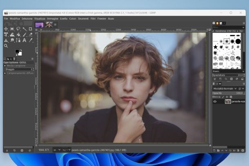Open the Modalità Normale blend mode dropdown
The image size is (249, 166).
pos(225,89)
